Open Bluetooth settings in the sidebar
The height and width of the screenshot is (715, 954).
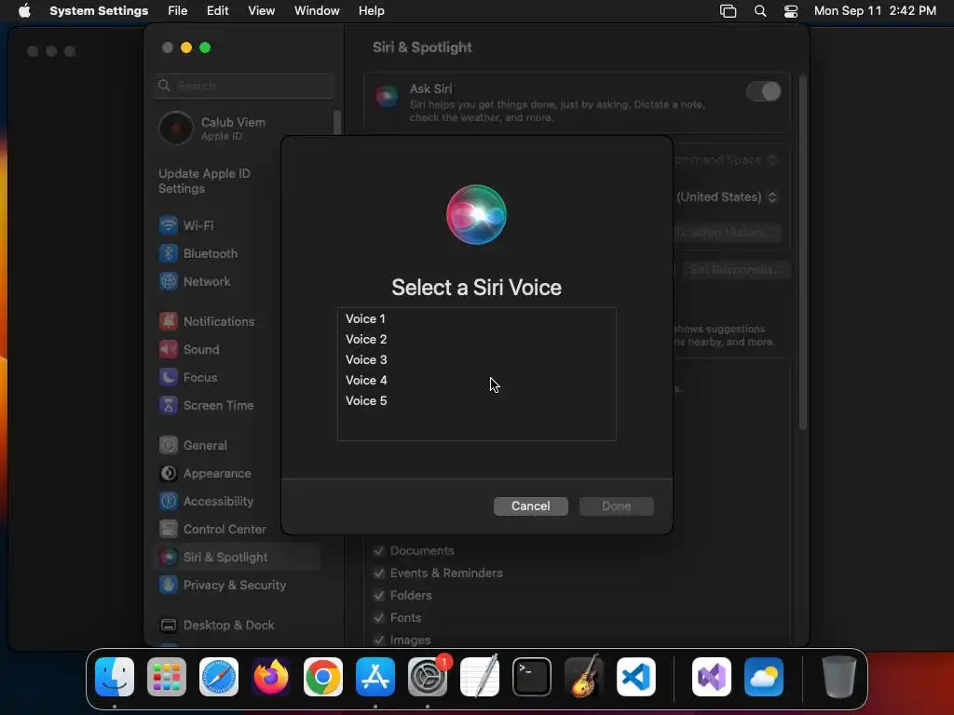(198, 253)
